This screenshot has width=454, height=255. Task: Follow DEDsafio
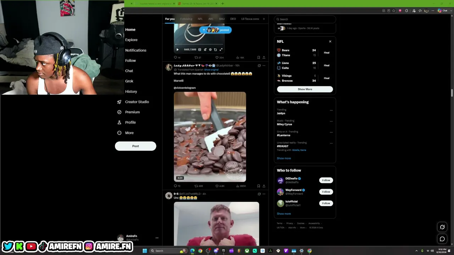click(x=326, y=180)
